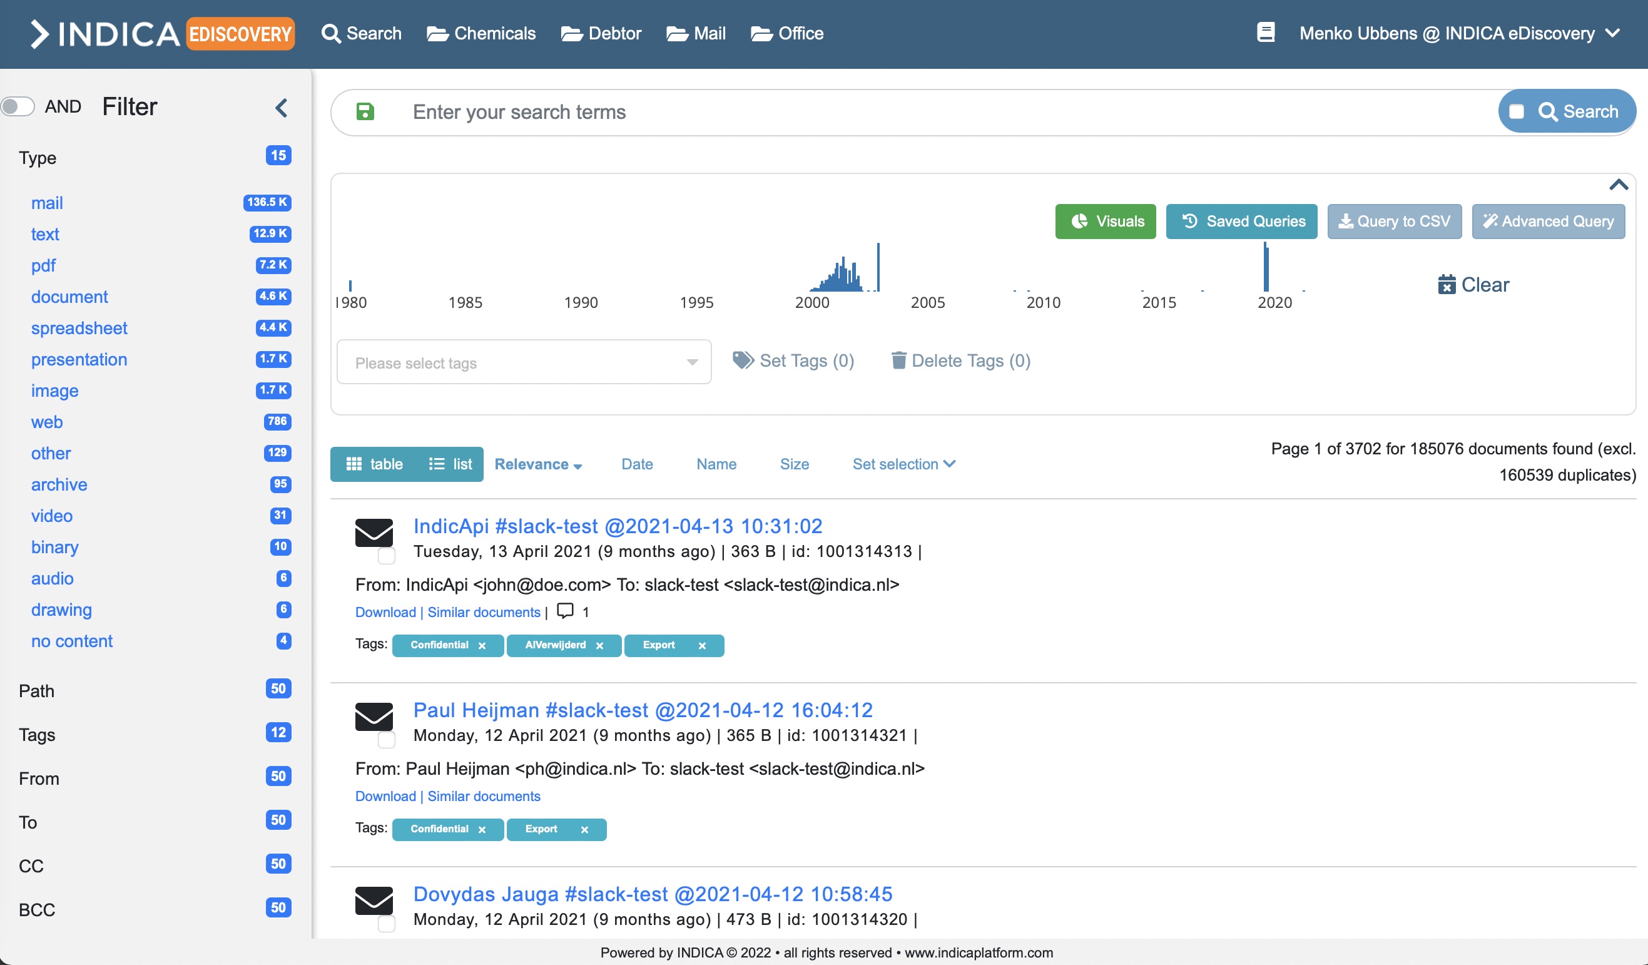This screenshot has width=1648, height=965.
Task: Open the Chemicals folder menu
Action: point(481,33)
